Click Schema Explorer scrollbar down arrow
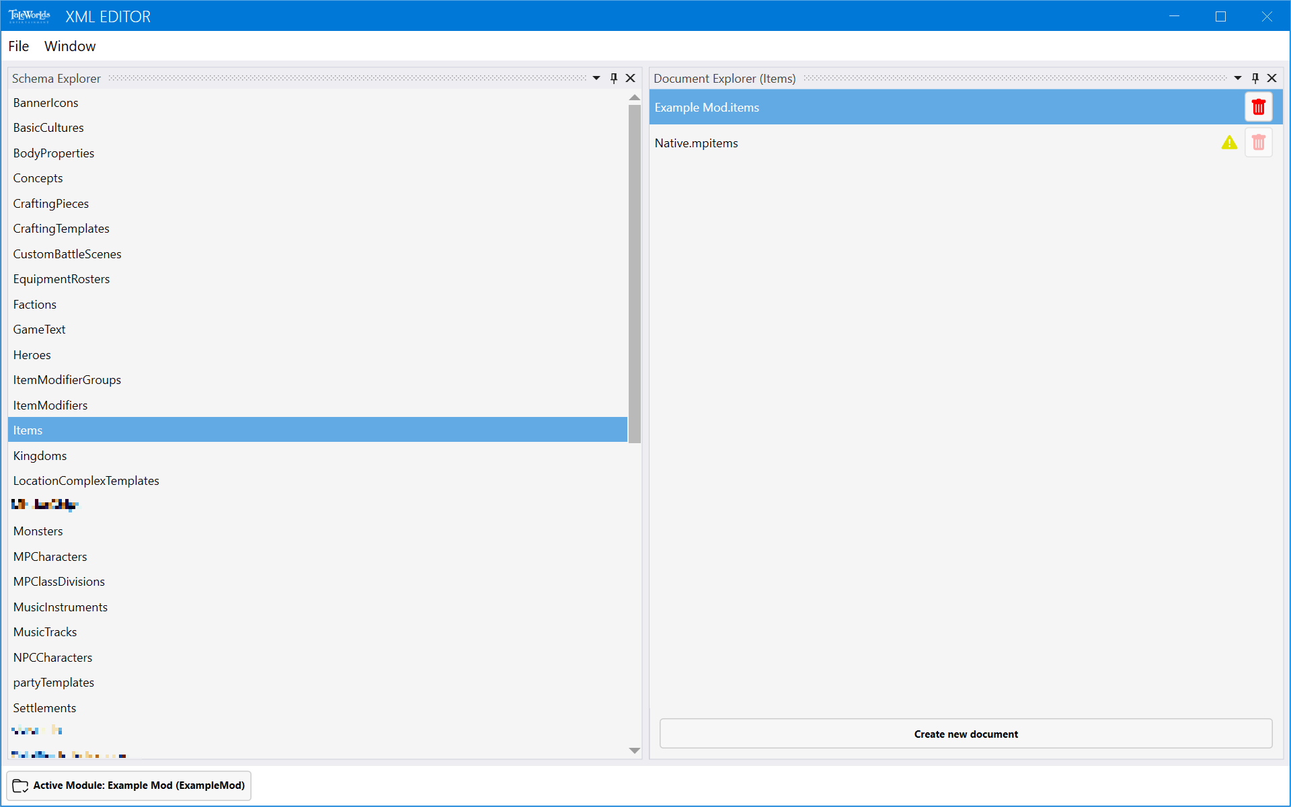The width and height of the screenshot is (1291, 807). click(634, 751)
